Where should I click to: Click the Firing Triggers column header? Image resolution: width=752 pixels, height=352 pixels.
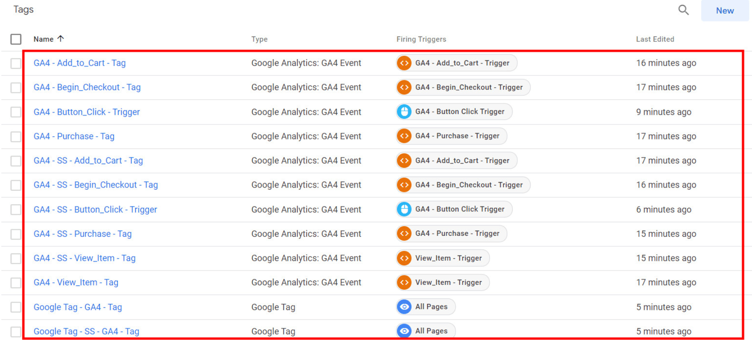click(x=421, y=39)
